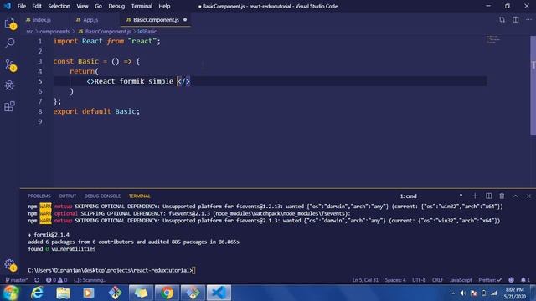Open the Explorer view in activity bar
536x301 pixels.
[10, 23]
